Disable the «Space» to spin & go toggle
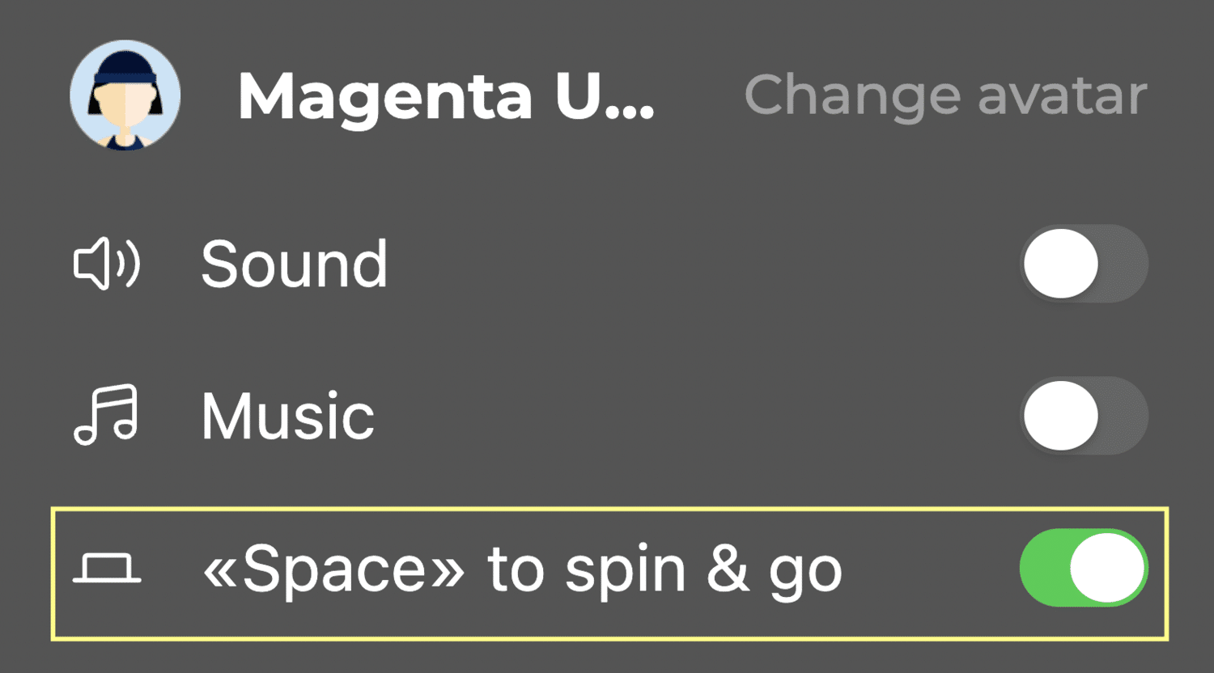This screenshot has height=673, width=1214. click(1084, 568)
